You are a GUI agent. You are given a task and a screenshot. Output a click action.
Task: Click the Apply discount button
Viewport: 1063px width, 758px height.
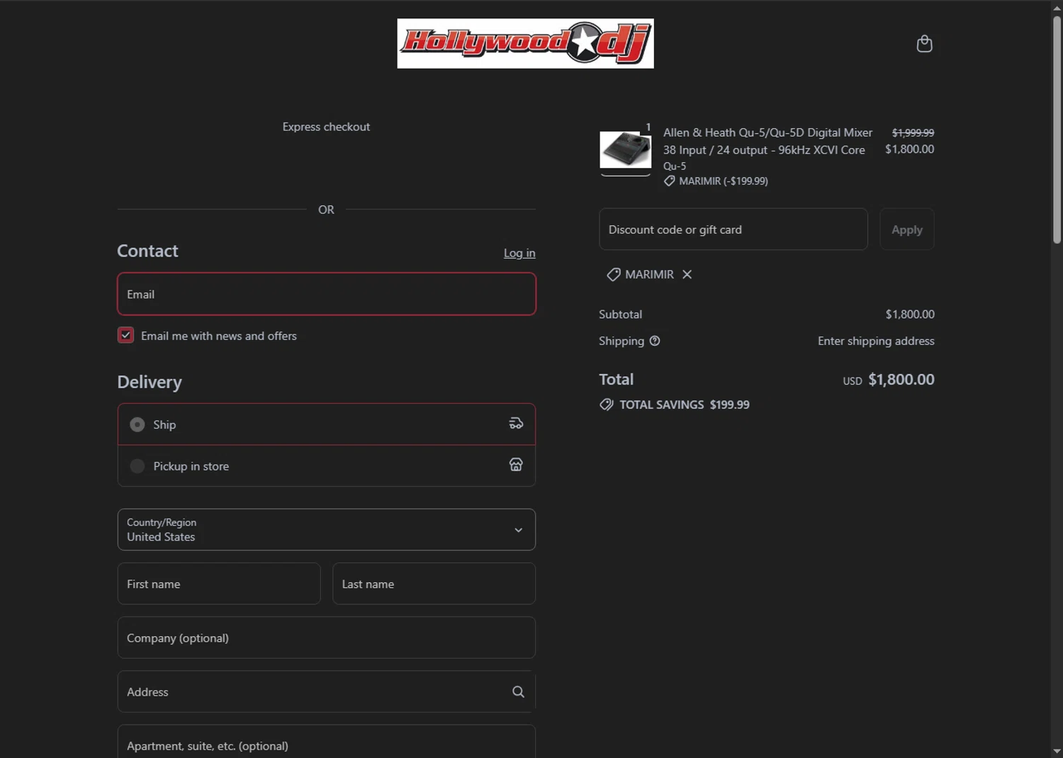click(906, 229)
